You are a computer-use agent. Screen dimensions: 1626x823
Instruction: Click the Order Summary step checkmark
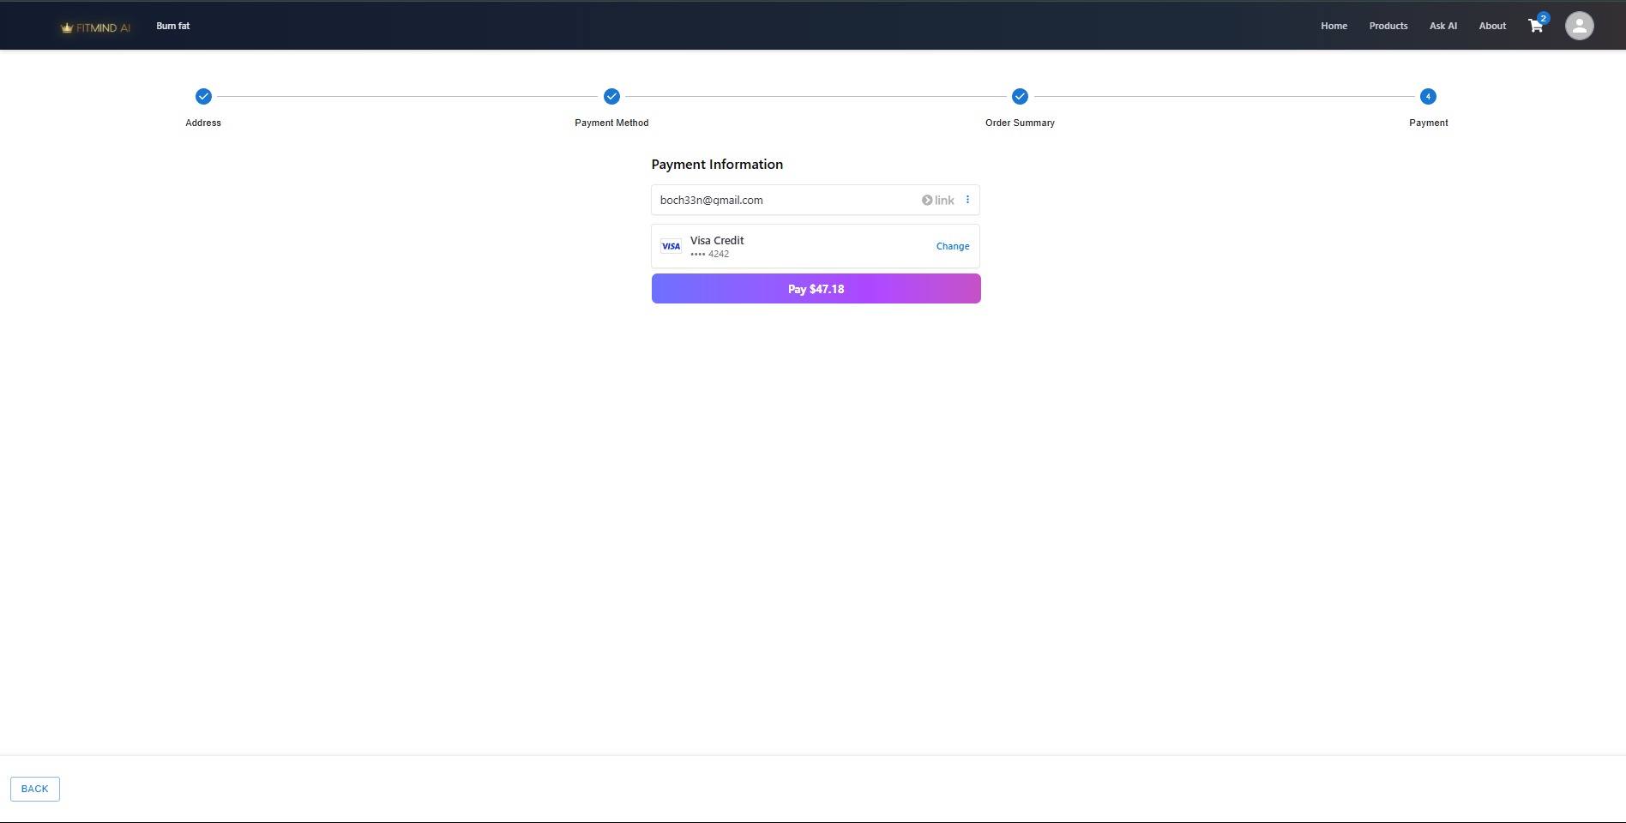pos(1020,96)
